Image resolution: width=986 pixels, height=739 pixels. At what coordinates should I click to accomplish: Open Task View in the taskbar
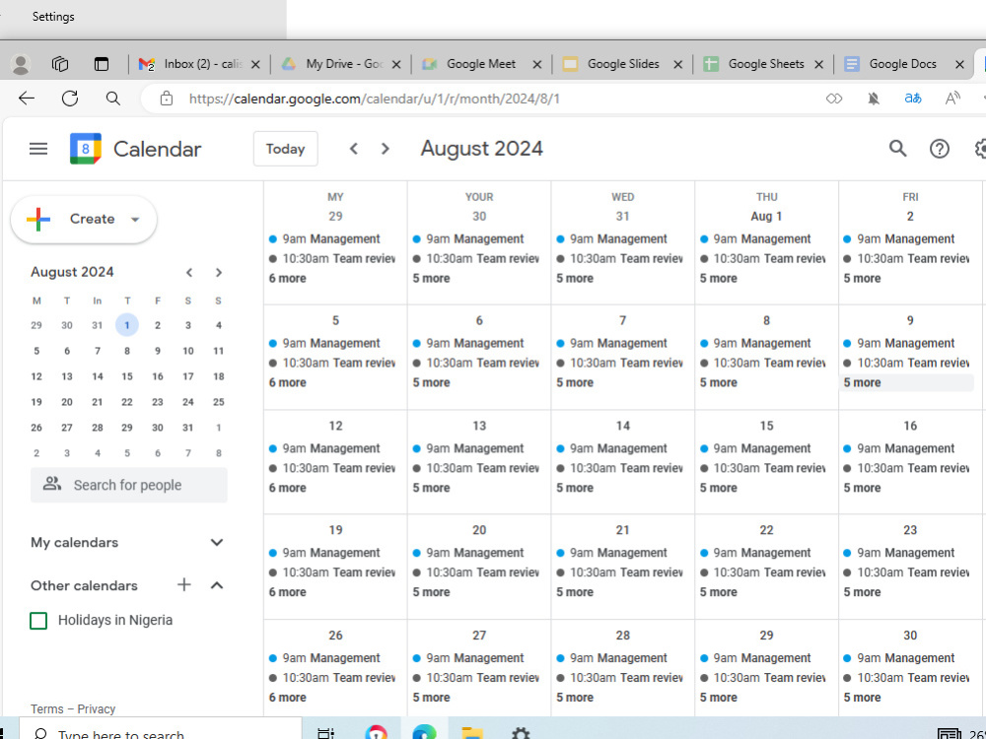(325, 733)
